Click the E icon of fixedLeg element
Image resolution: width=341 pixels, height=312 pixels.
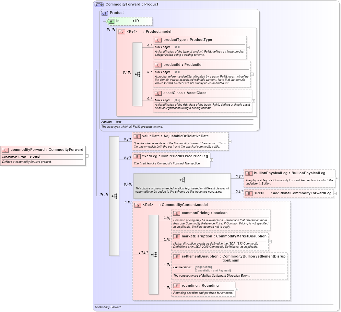point(137,156)
